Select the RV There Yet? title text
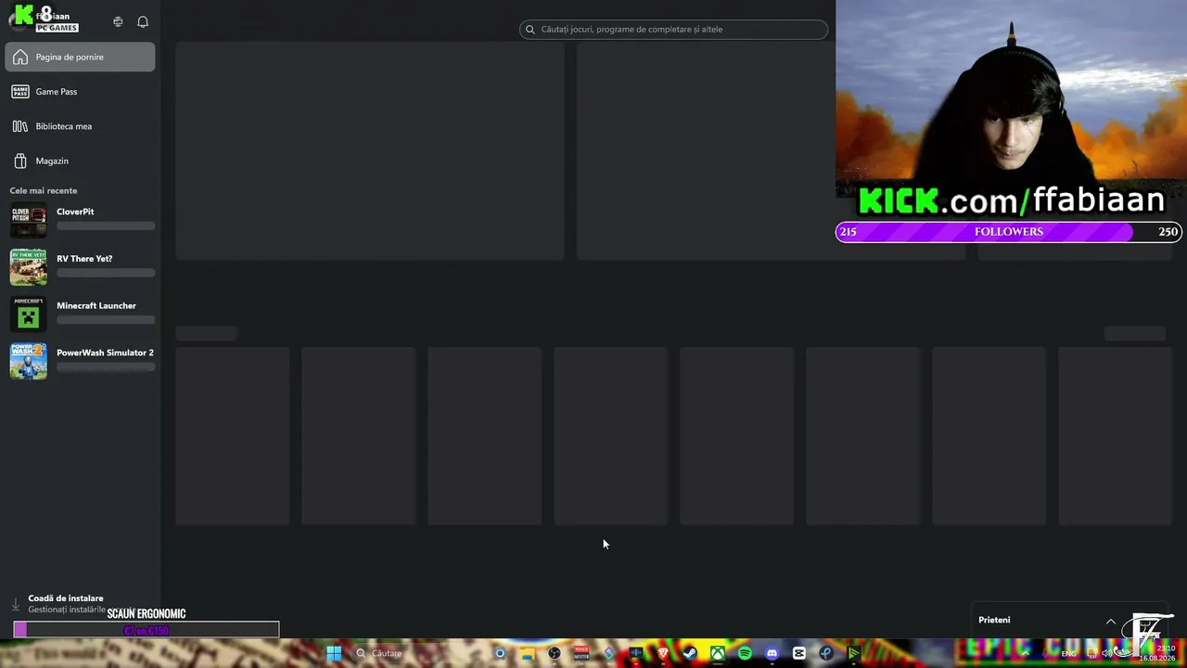 click(x=84, y=259)
